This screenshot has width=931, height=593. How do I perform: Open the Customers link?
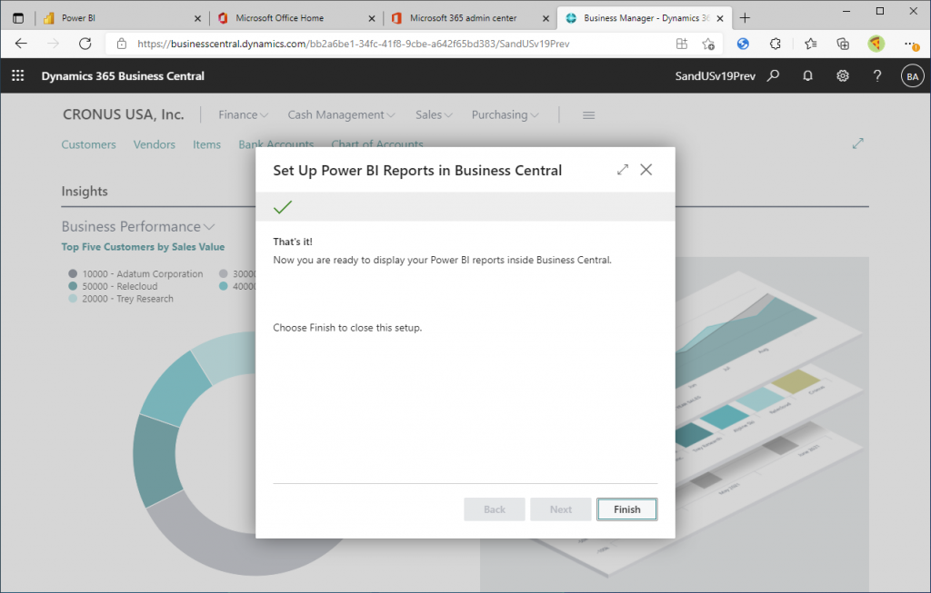click(x=88, y=144)
